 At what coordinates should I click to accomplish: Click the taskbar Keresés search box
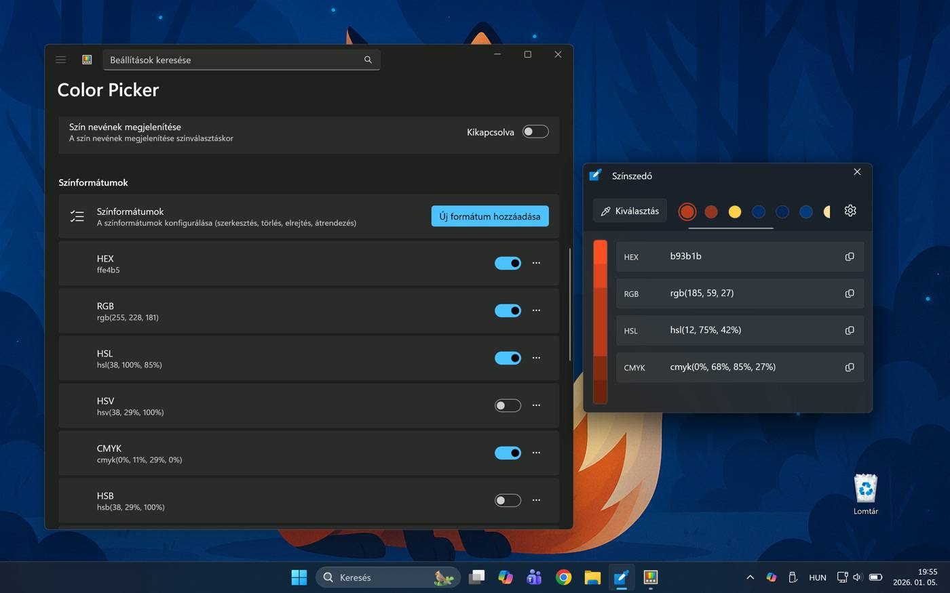(x=388, y=577)
